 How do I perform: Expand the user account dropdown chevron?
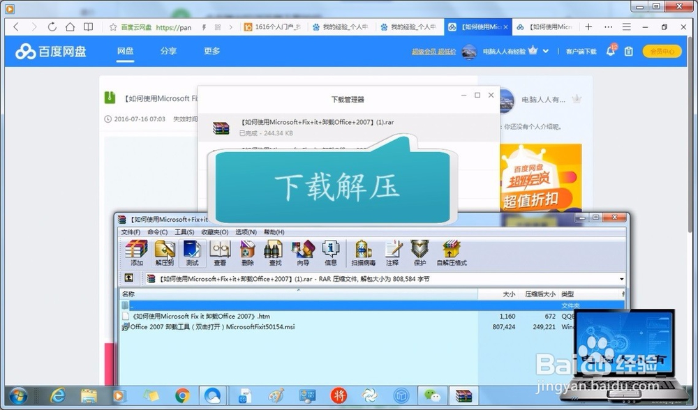(x=546, y=51)
